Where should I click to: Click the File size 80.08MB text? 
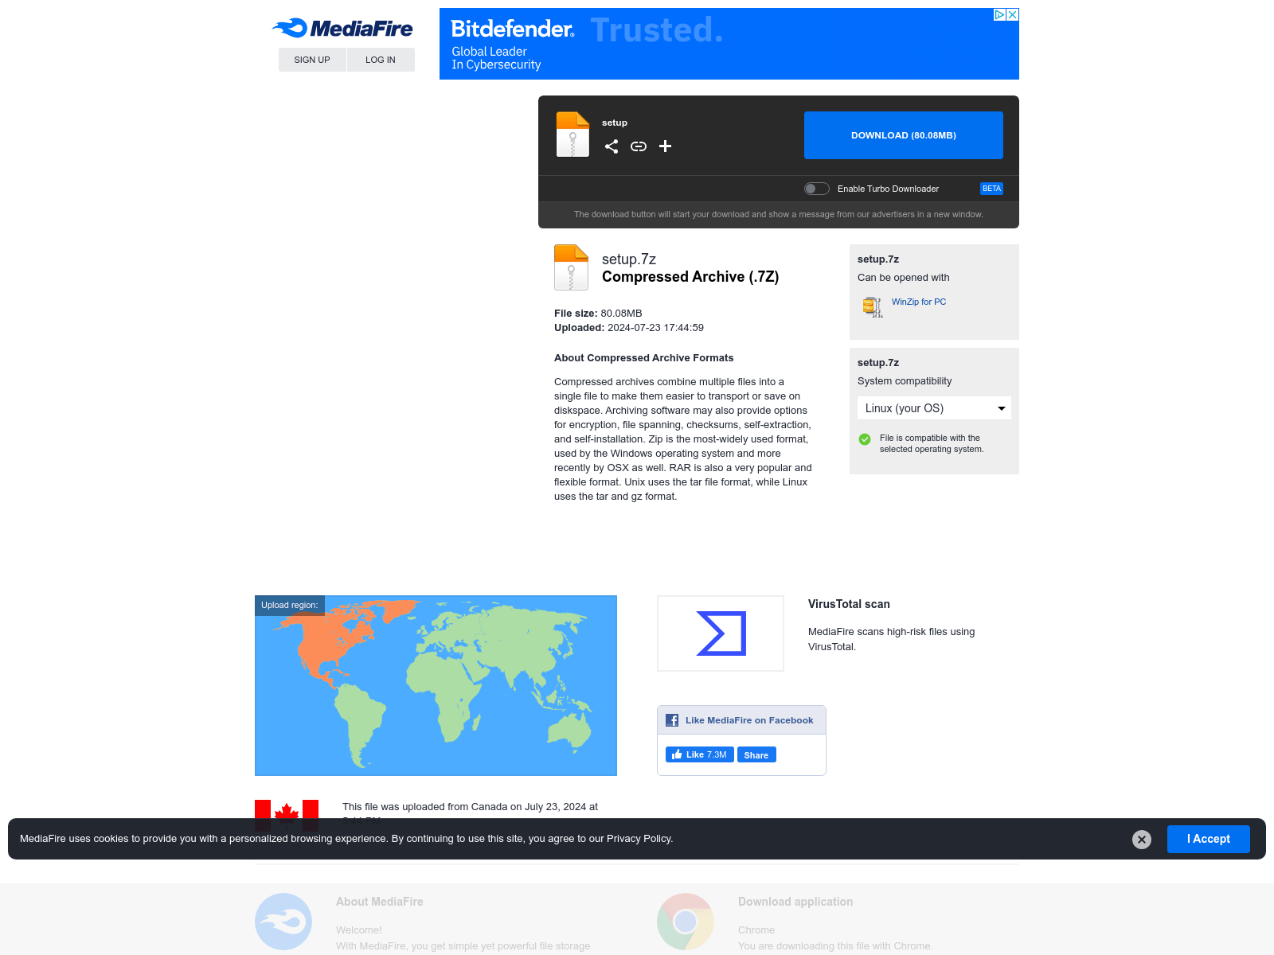[x=598, y=314]
